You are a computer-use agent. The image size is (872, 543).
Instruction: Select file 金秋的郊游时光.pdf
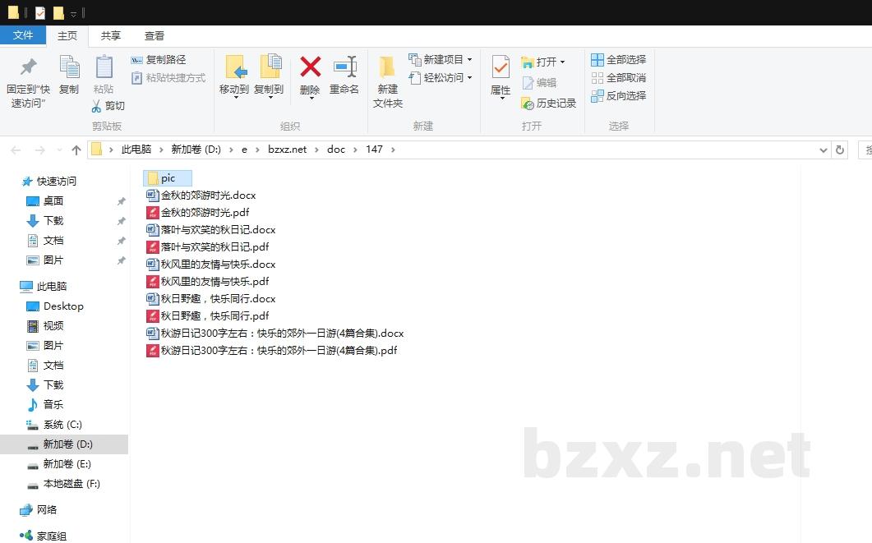click(205, 213)
